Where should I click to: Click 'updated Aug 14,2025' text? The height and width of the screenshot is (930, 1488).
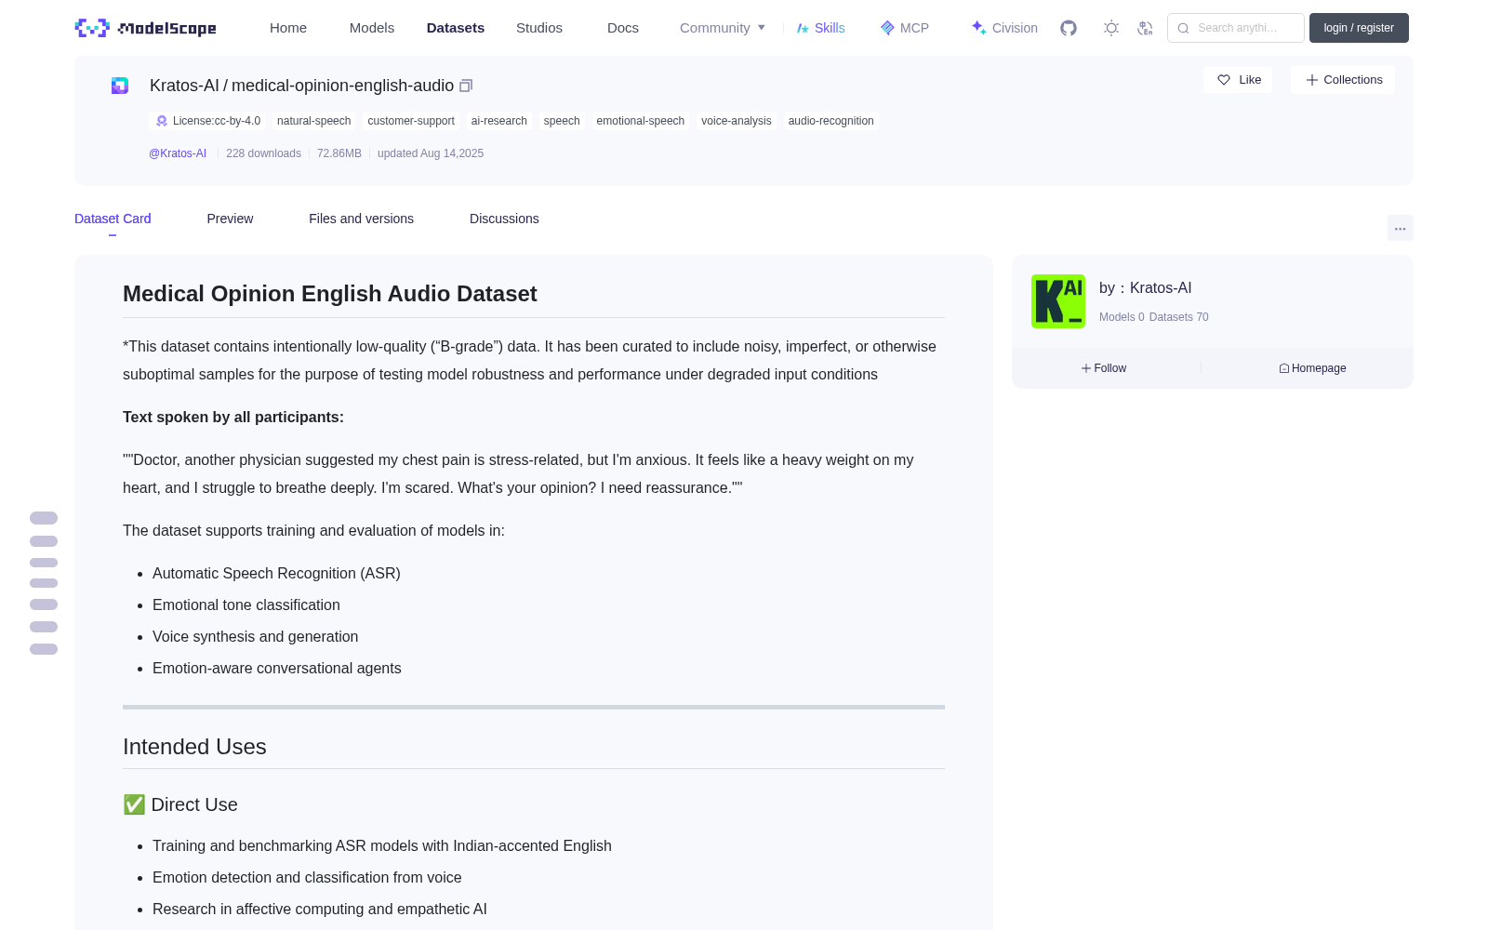tap(431, 153)
